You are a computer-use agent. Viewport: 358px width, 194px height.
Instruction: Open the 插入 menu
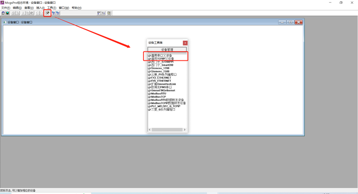pyautogui.click(x=40, y=8)
